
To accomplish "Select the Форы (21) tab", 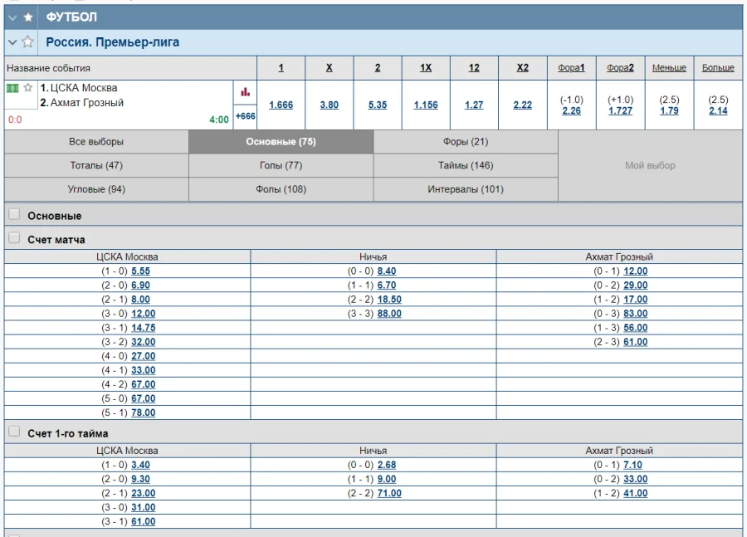I will [466, 142].
